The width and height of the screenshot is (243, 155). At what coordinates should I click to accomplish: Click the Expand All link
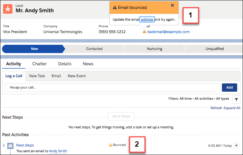(232, 108)
